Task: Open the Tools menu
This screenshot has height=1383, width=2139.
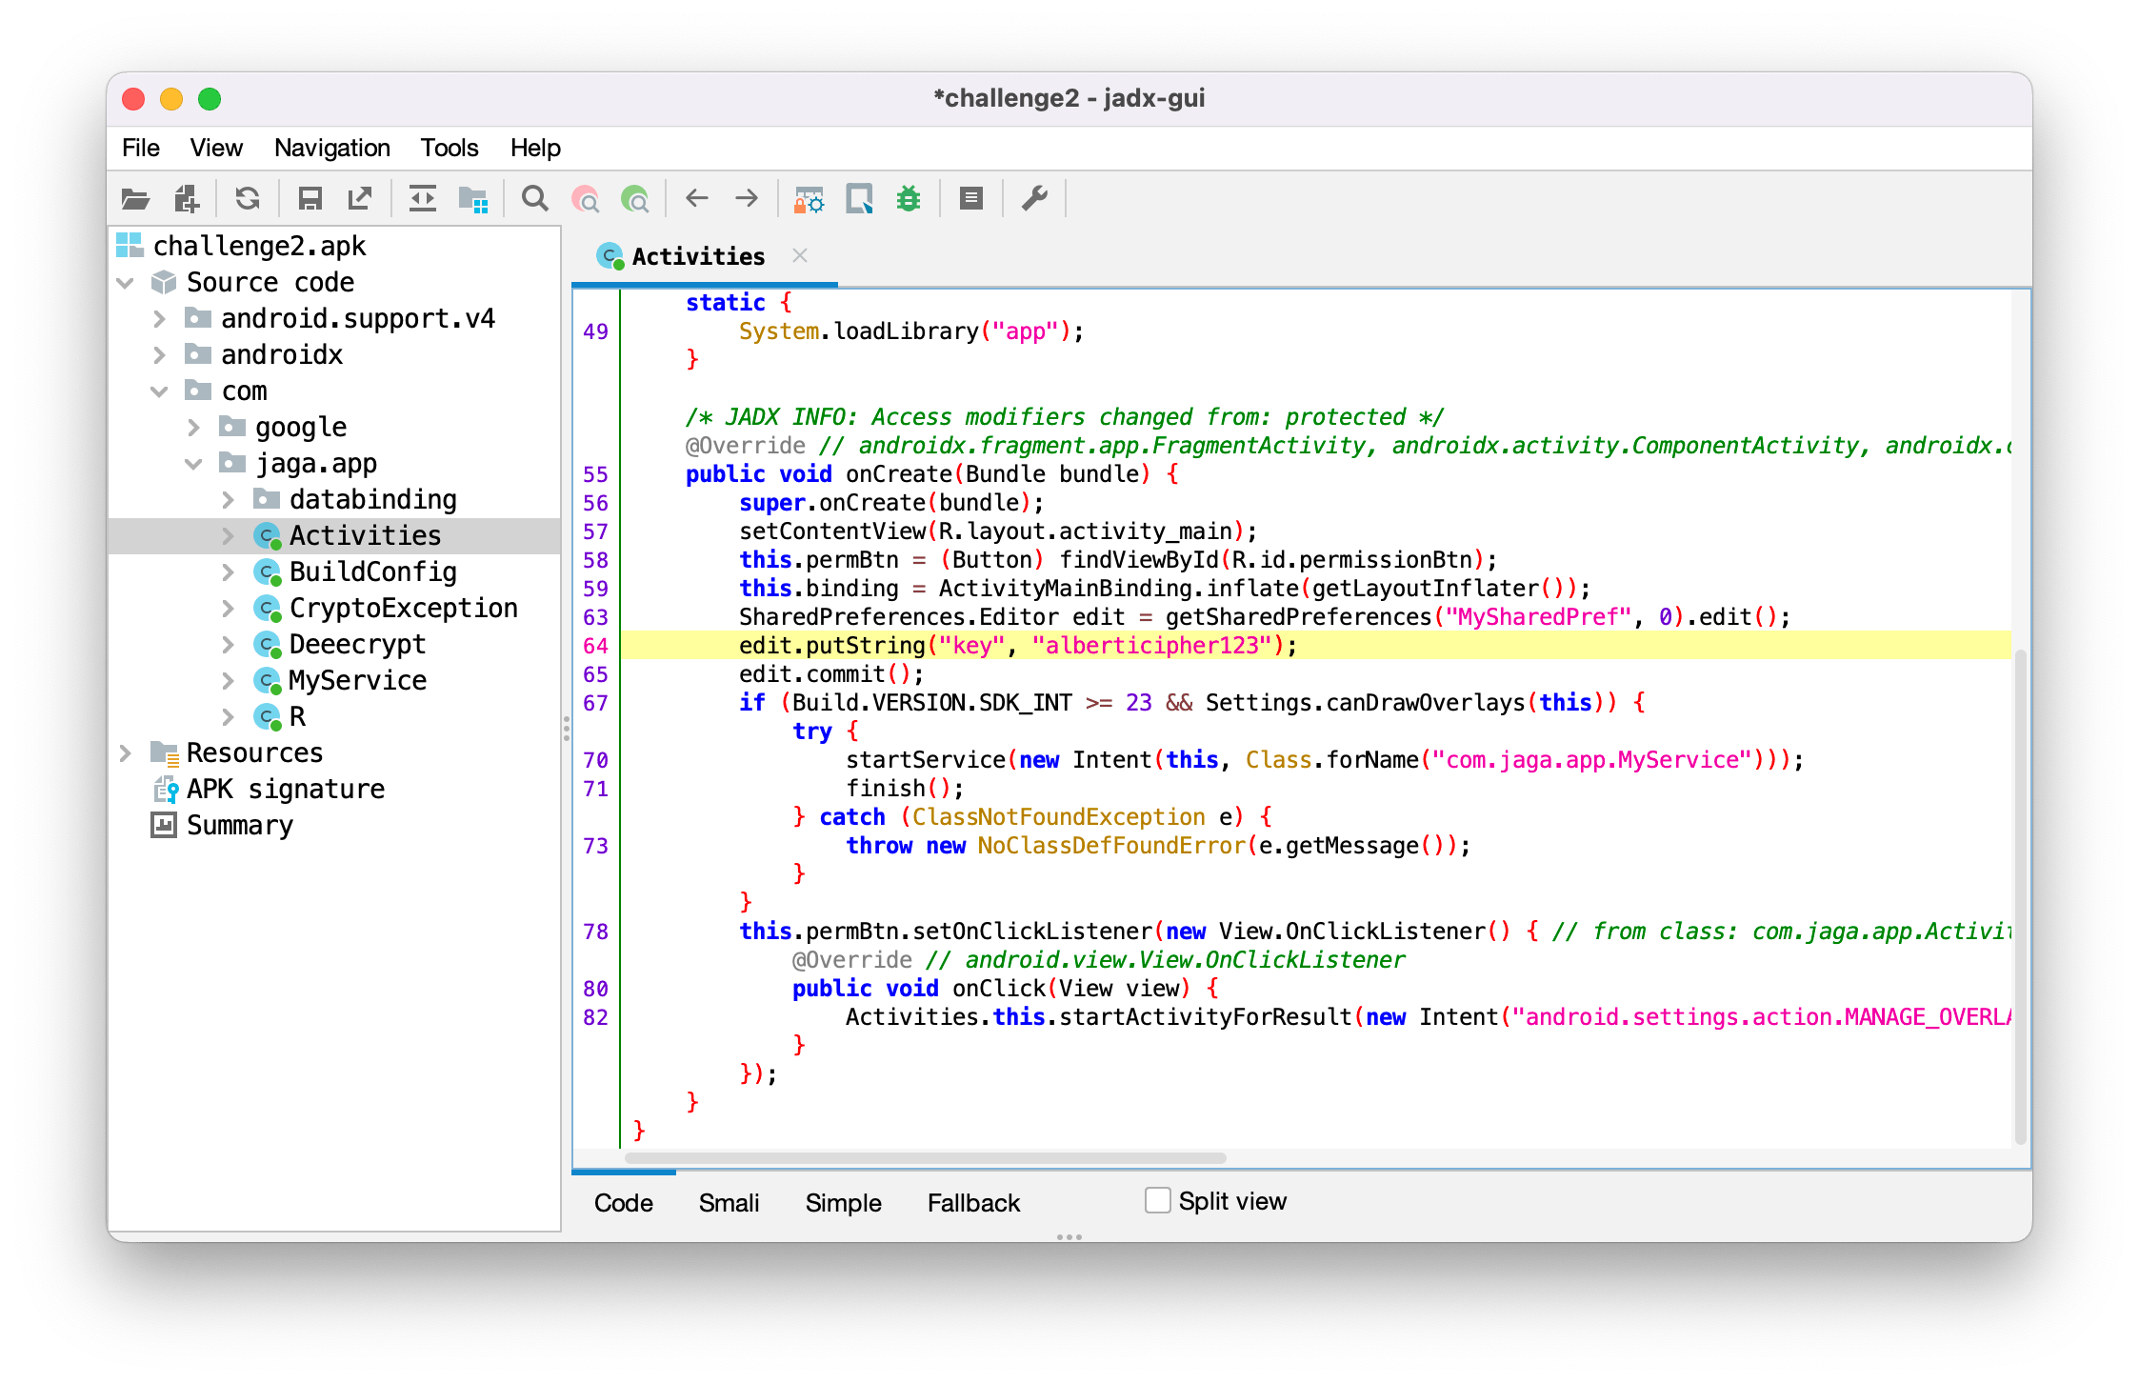Action: (x=450, y=148)
